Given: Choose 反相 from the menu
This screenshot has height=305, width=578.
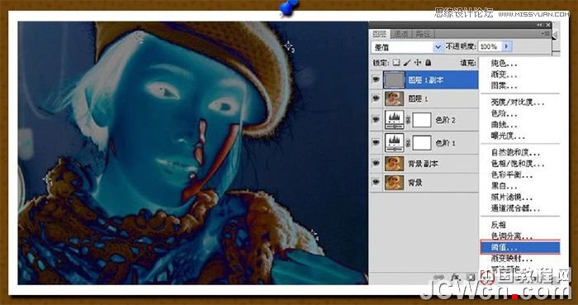Looking at the screenshot, I should point(499,225).
